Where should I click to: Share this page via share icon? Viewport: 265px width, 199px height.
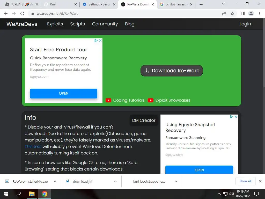pyautogui.click(x=224, y=13)
